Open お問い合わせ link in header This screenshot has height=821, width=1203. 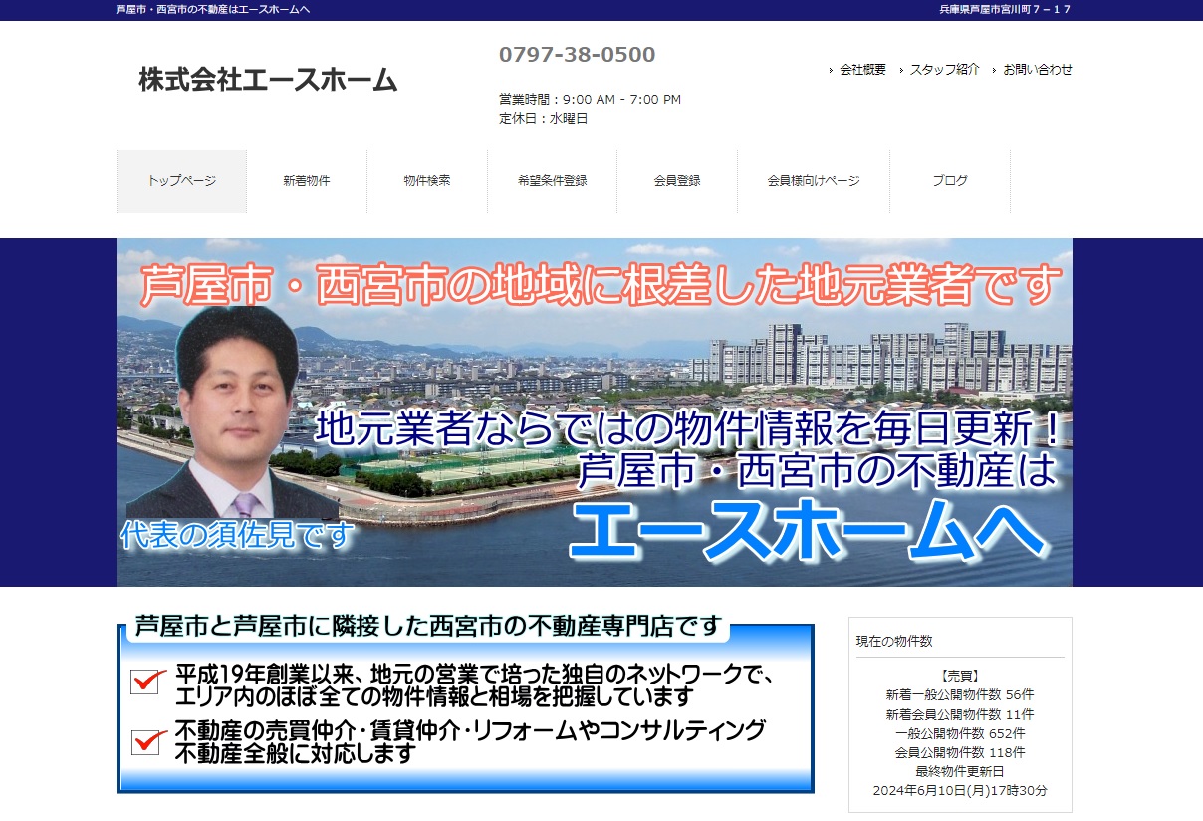click(x=1038, y=70)
